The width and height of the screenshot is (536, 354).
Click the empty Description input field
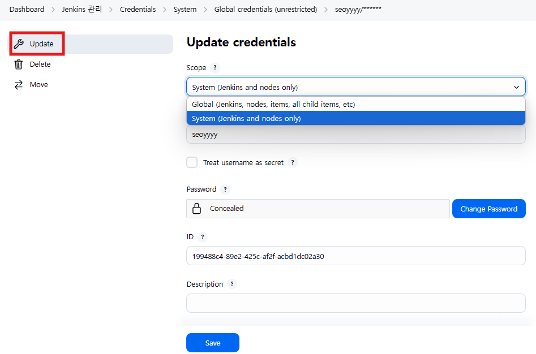(x=355, y=303)
